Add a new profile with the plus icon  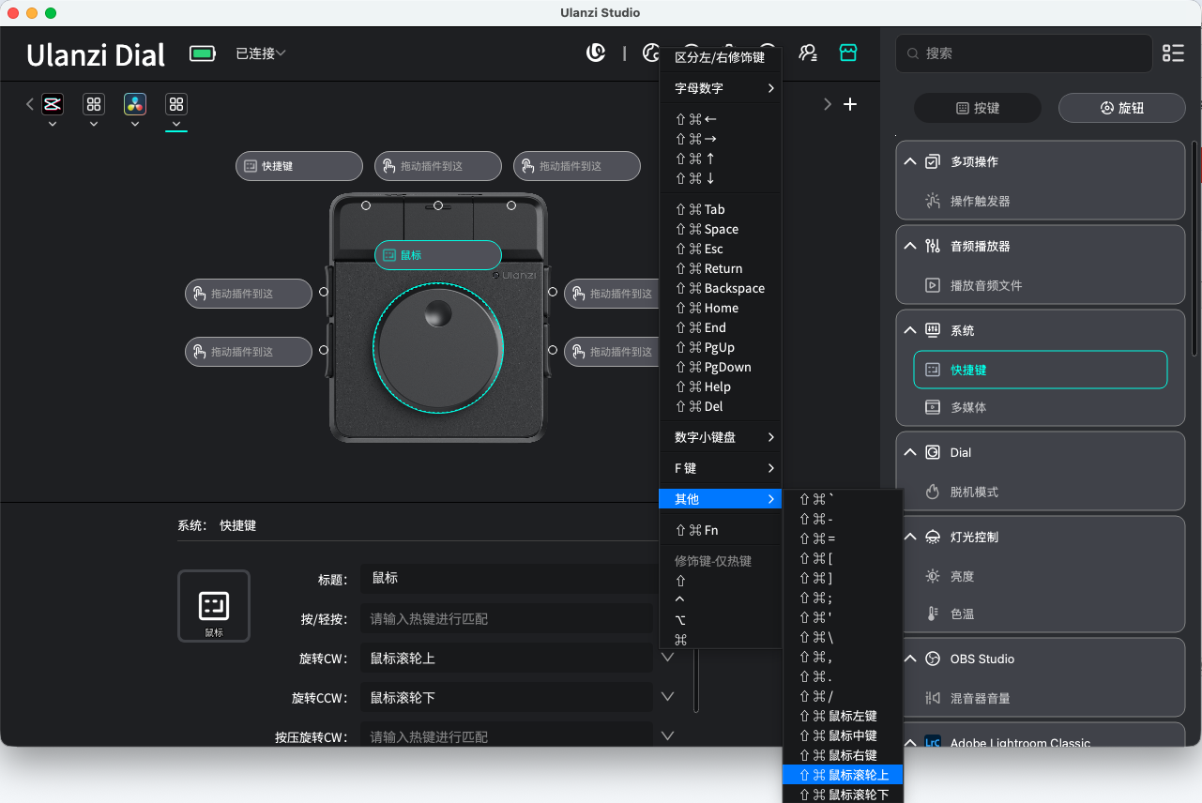[850, 104]
